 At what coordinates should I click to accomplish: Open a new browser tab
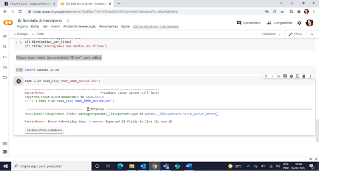point(119,4)
